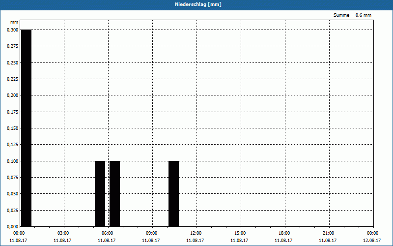Click the 0,275 y-axis value

click(13, 46)
